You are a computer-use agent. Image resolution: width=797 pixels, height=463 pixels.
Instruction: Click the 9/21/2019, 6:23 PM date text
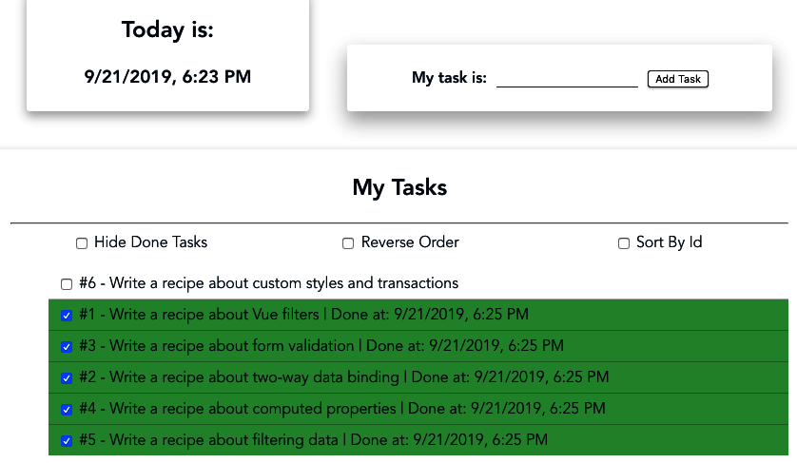[x=167, y=77]
